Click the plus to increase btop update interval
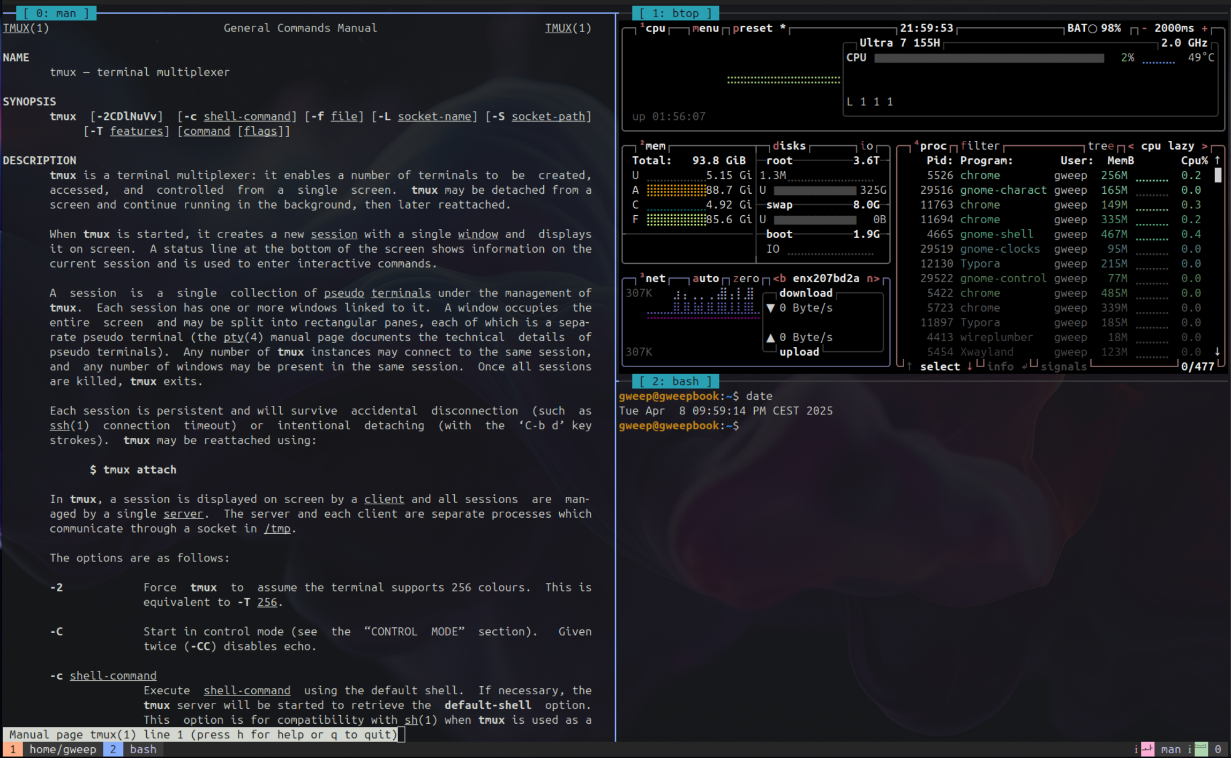 pos(1205,28)
